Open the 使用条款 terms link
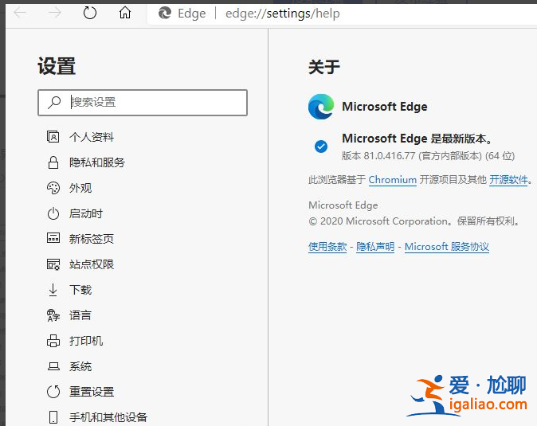Screen dimensions: 537x426 pyautogui.click(x=327, y=246)
